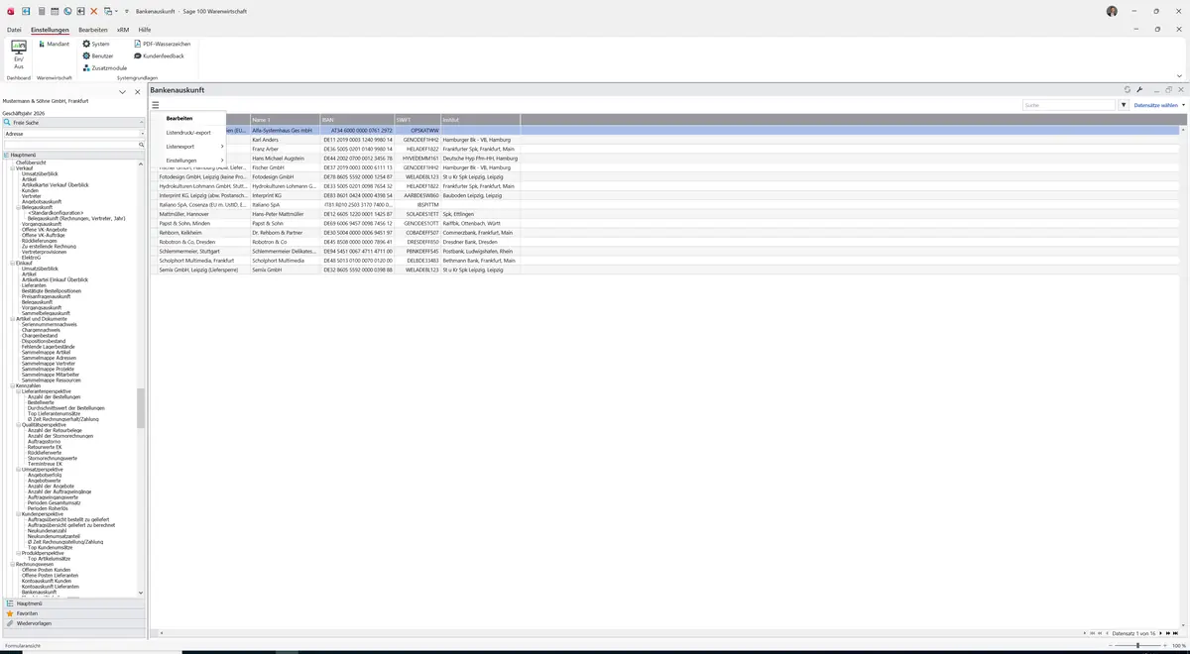Open the Datensätze wählen dropdown

click(x=1158, y=105)
